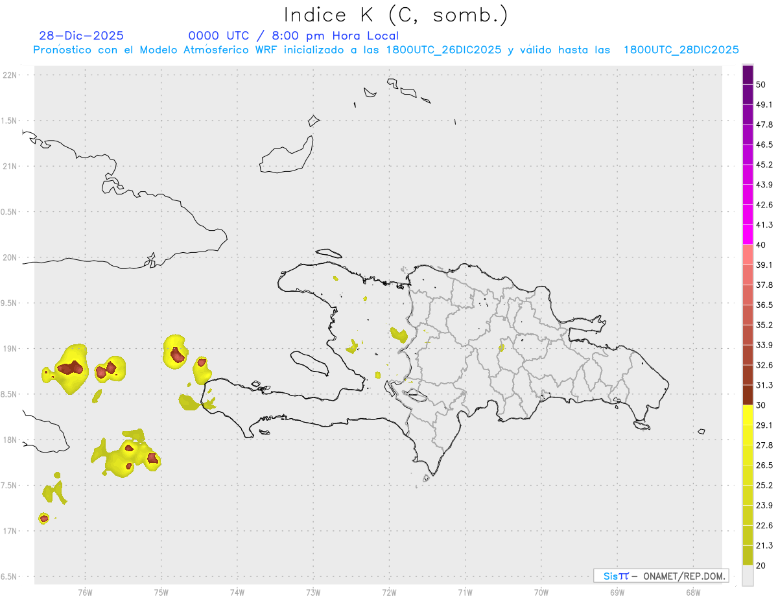Click the '41.3' colorbar label

pos(764,225)
